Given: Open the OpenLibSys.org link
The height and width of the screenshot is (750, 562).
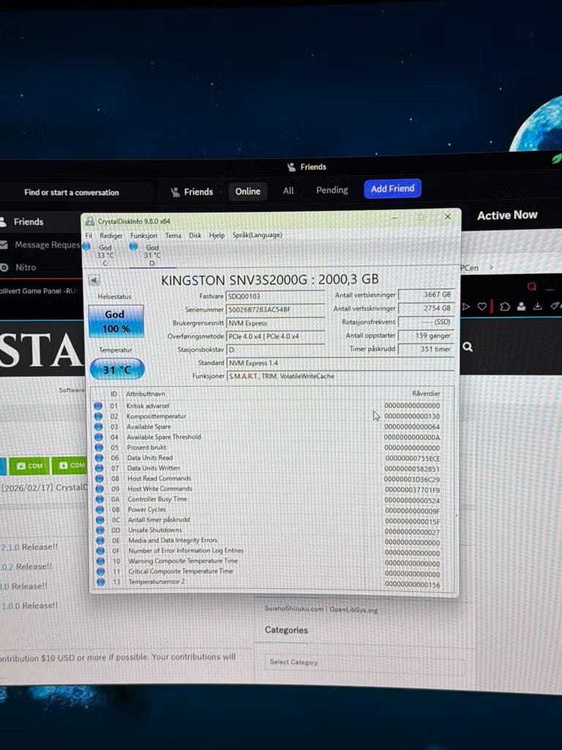Looking at the screenshot, I should click(x=353, y=610).
